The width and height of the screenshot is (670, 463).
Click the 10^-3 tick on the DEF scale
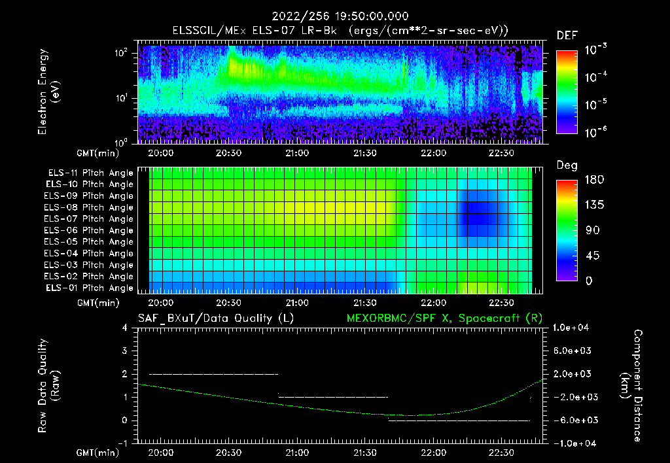coord(595,50)
